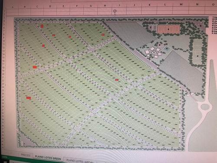Select column H header
Screen dimensions: 217x163
point(105,6)
